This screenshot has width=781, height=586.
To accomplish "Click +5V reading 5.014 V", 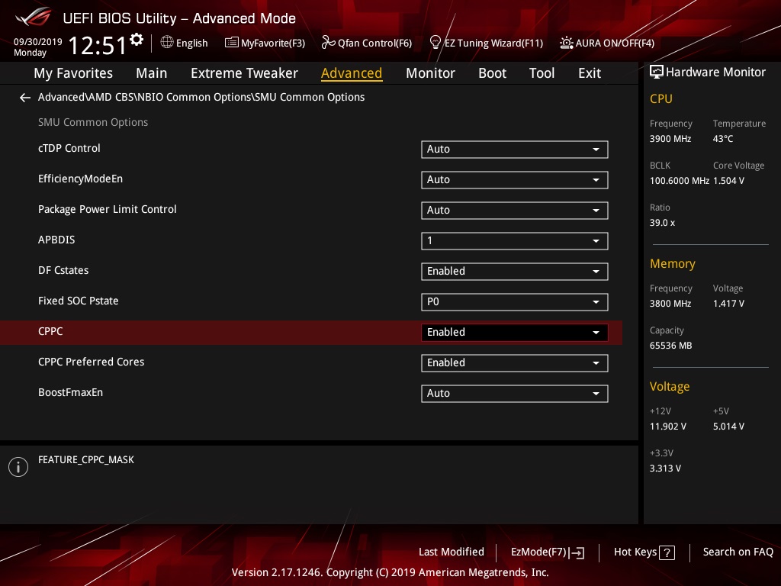I will (x=728, y=427).
